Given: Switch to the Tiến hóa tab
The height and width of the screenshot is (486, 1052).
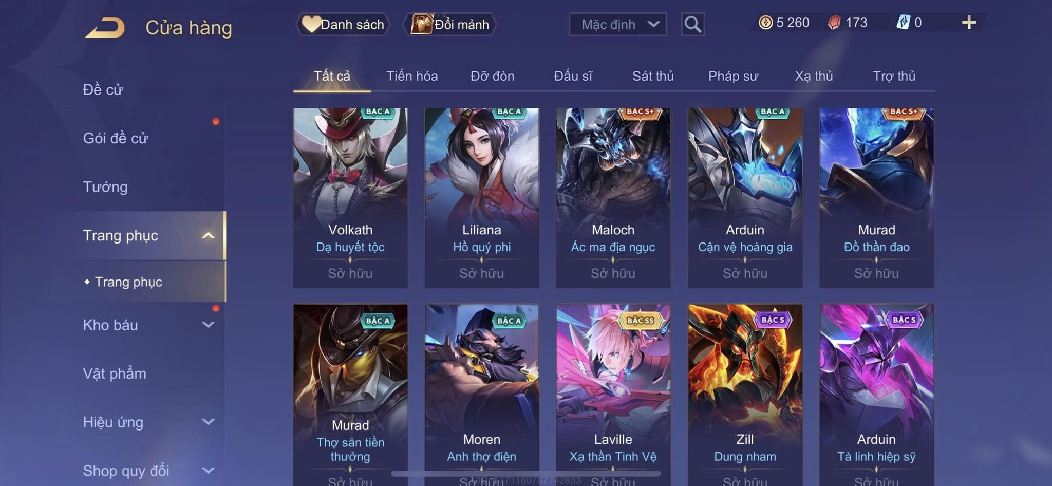Looking at the screenshot, I should (x=412, y=76).
